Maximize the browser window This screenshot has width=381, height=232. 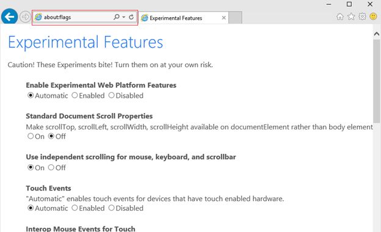click(349, 4)
